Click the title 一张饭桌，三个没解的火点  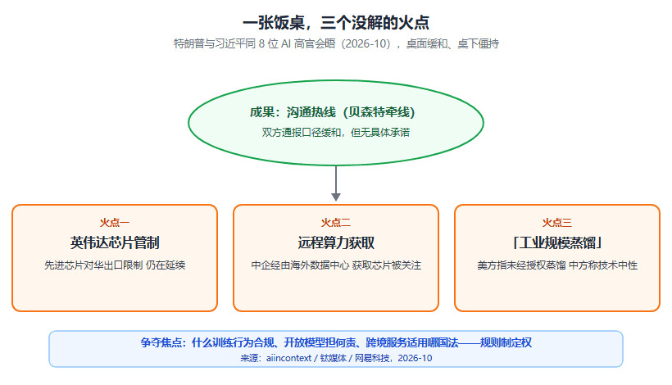335,22
